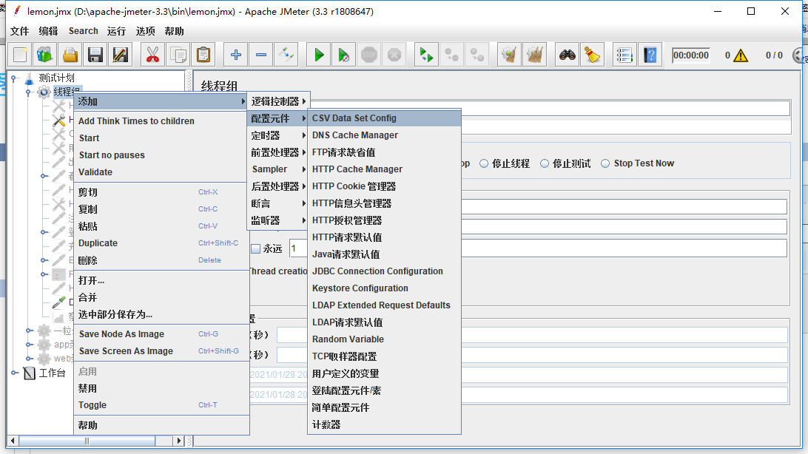Click the Remote start all icon
The image size is (808, 454).
426,55
